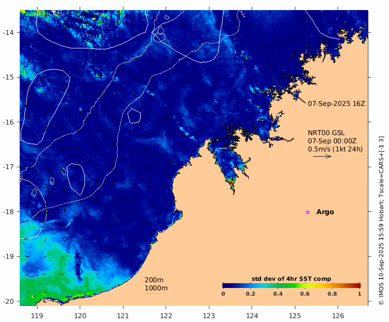Click the small closed contour near 121.2, -15.9
Viewport: 389px width, 322px height.
click(134, 116)
